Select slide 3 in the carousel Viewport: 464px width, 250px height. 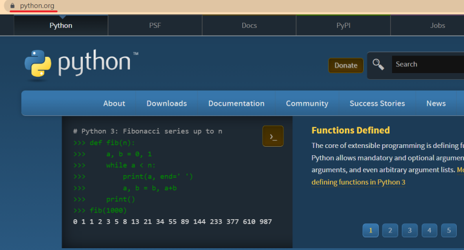[x=410, y=230]
